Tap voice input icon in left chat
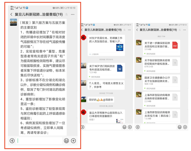Viewport: 191px width, 151px height. [x=12, y=141]
